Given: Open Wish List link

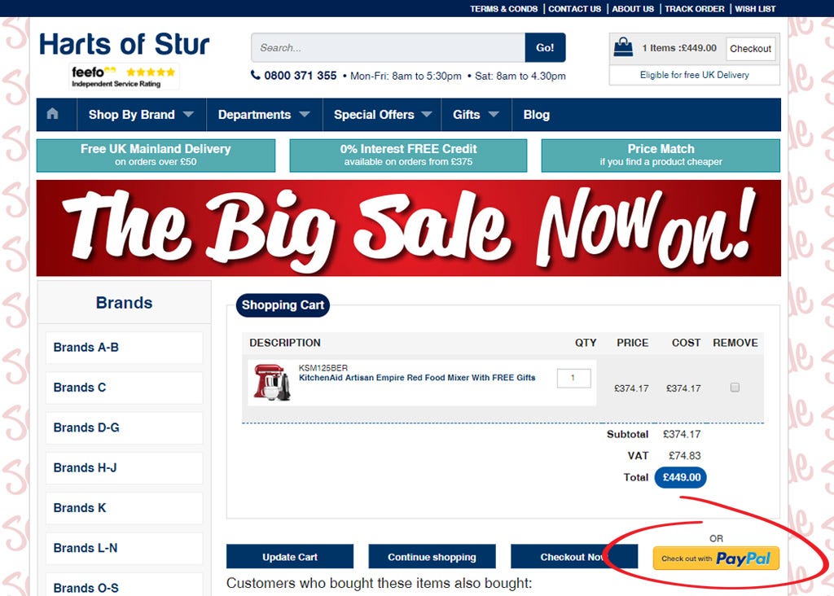Looking at the screenshot, I should (755, 8).
